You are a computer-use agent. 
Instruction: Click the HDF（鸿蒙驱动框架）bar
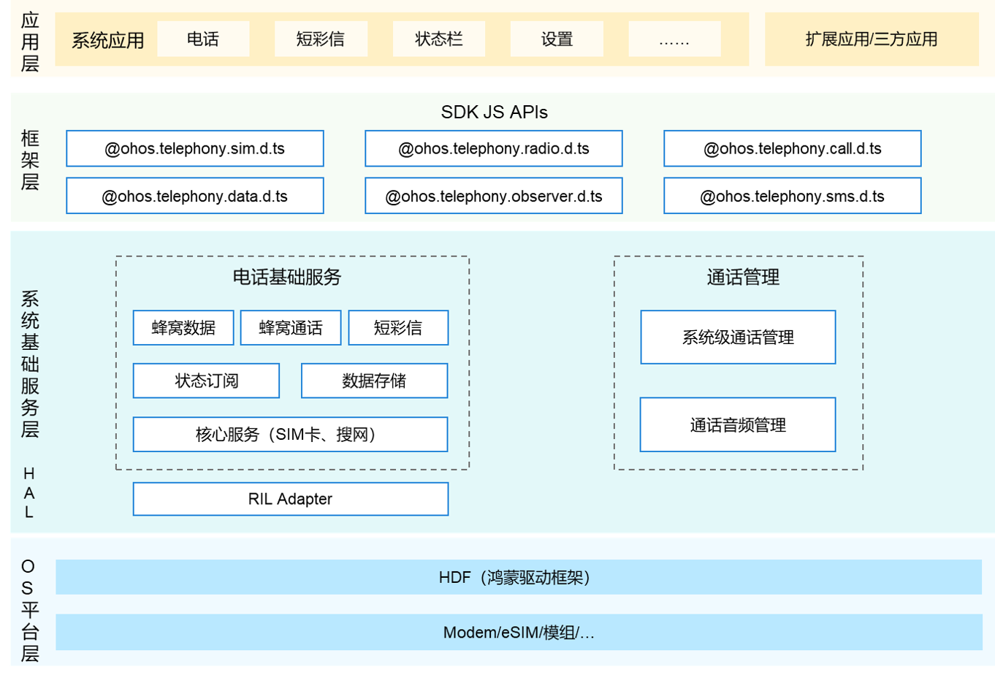(519, 577)
